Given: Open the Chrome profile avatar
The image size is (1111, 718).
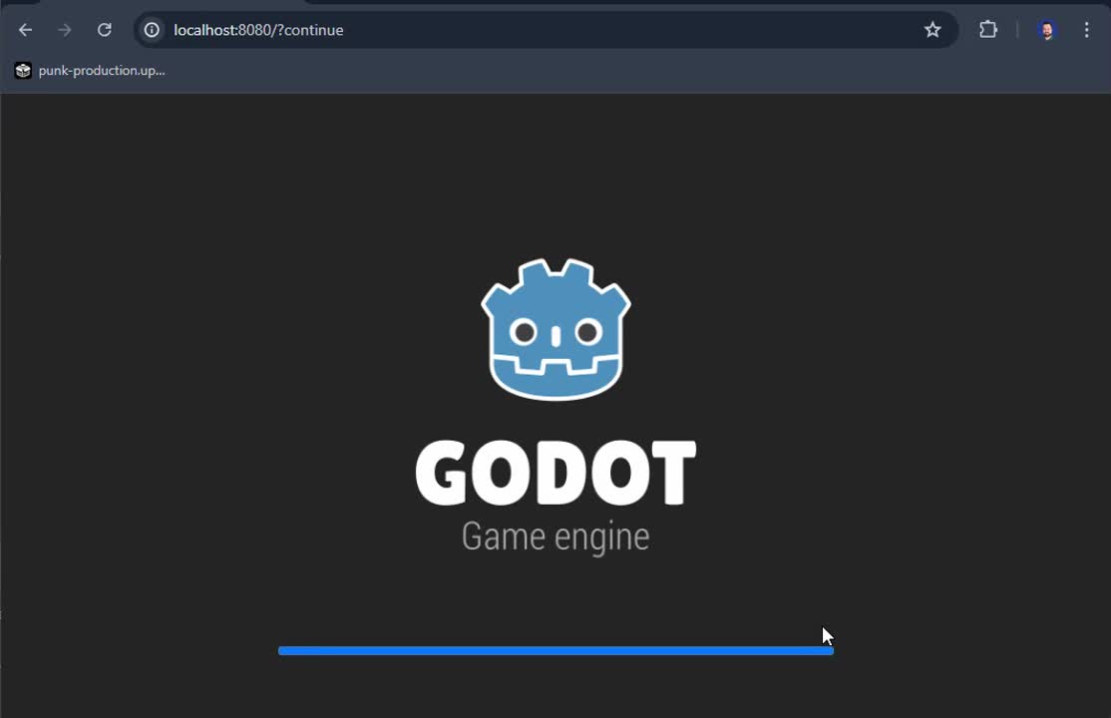Looking at the screenshot, I should click(x=1046, y=30).
